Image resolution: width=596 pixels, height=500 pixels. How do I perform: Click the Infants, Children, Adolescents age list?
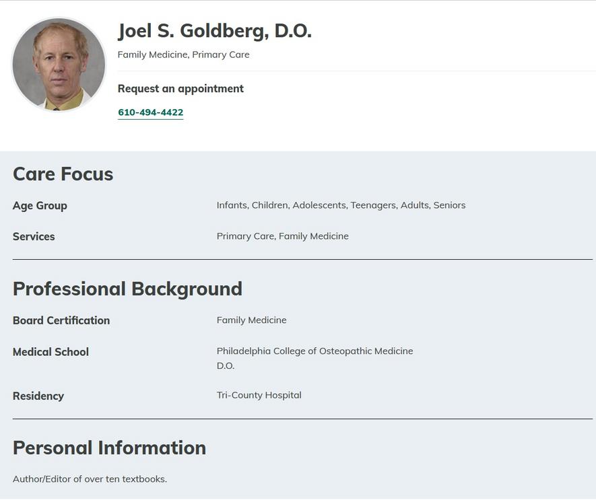[341, 205]
